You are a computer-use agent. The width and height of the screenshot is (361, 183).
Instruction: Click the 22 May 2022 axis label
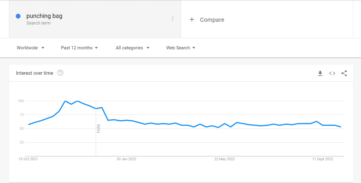(x=224, y=159)
